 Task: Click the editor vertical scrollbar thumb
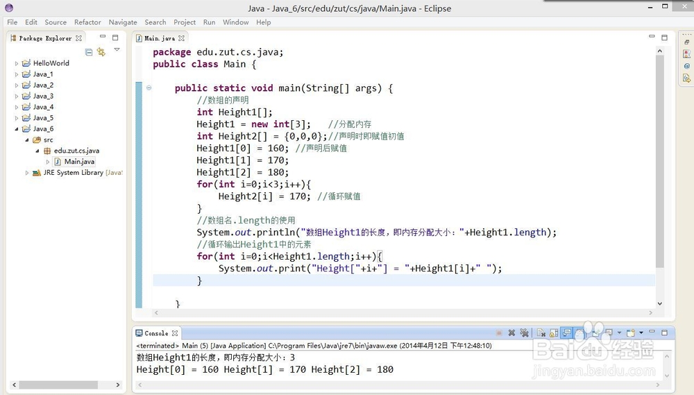point(660,161)
